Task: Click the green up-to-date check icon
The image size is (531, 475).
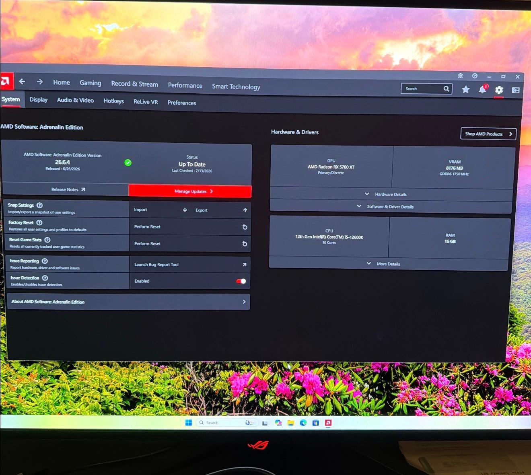Action: click(x=128, y=162)
